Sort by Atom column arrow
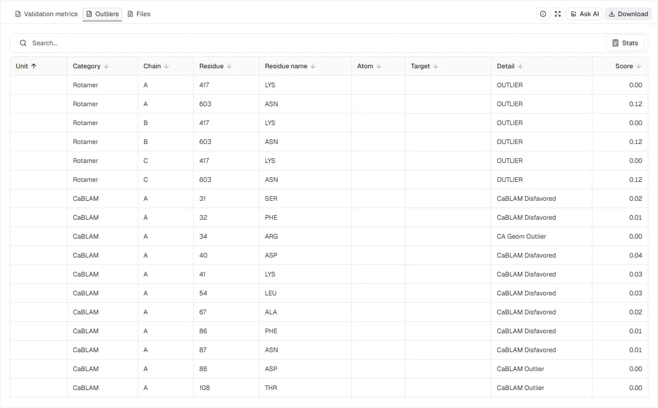This screenshot has height=408, width=658. pyautogui.click(x=379, y=66)
